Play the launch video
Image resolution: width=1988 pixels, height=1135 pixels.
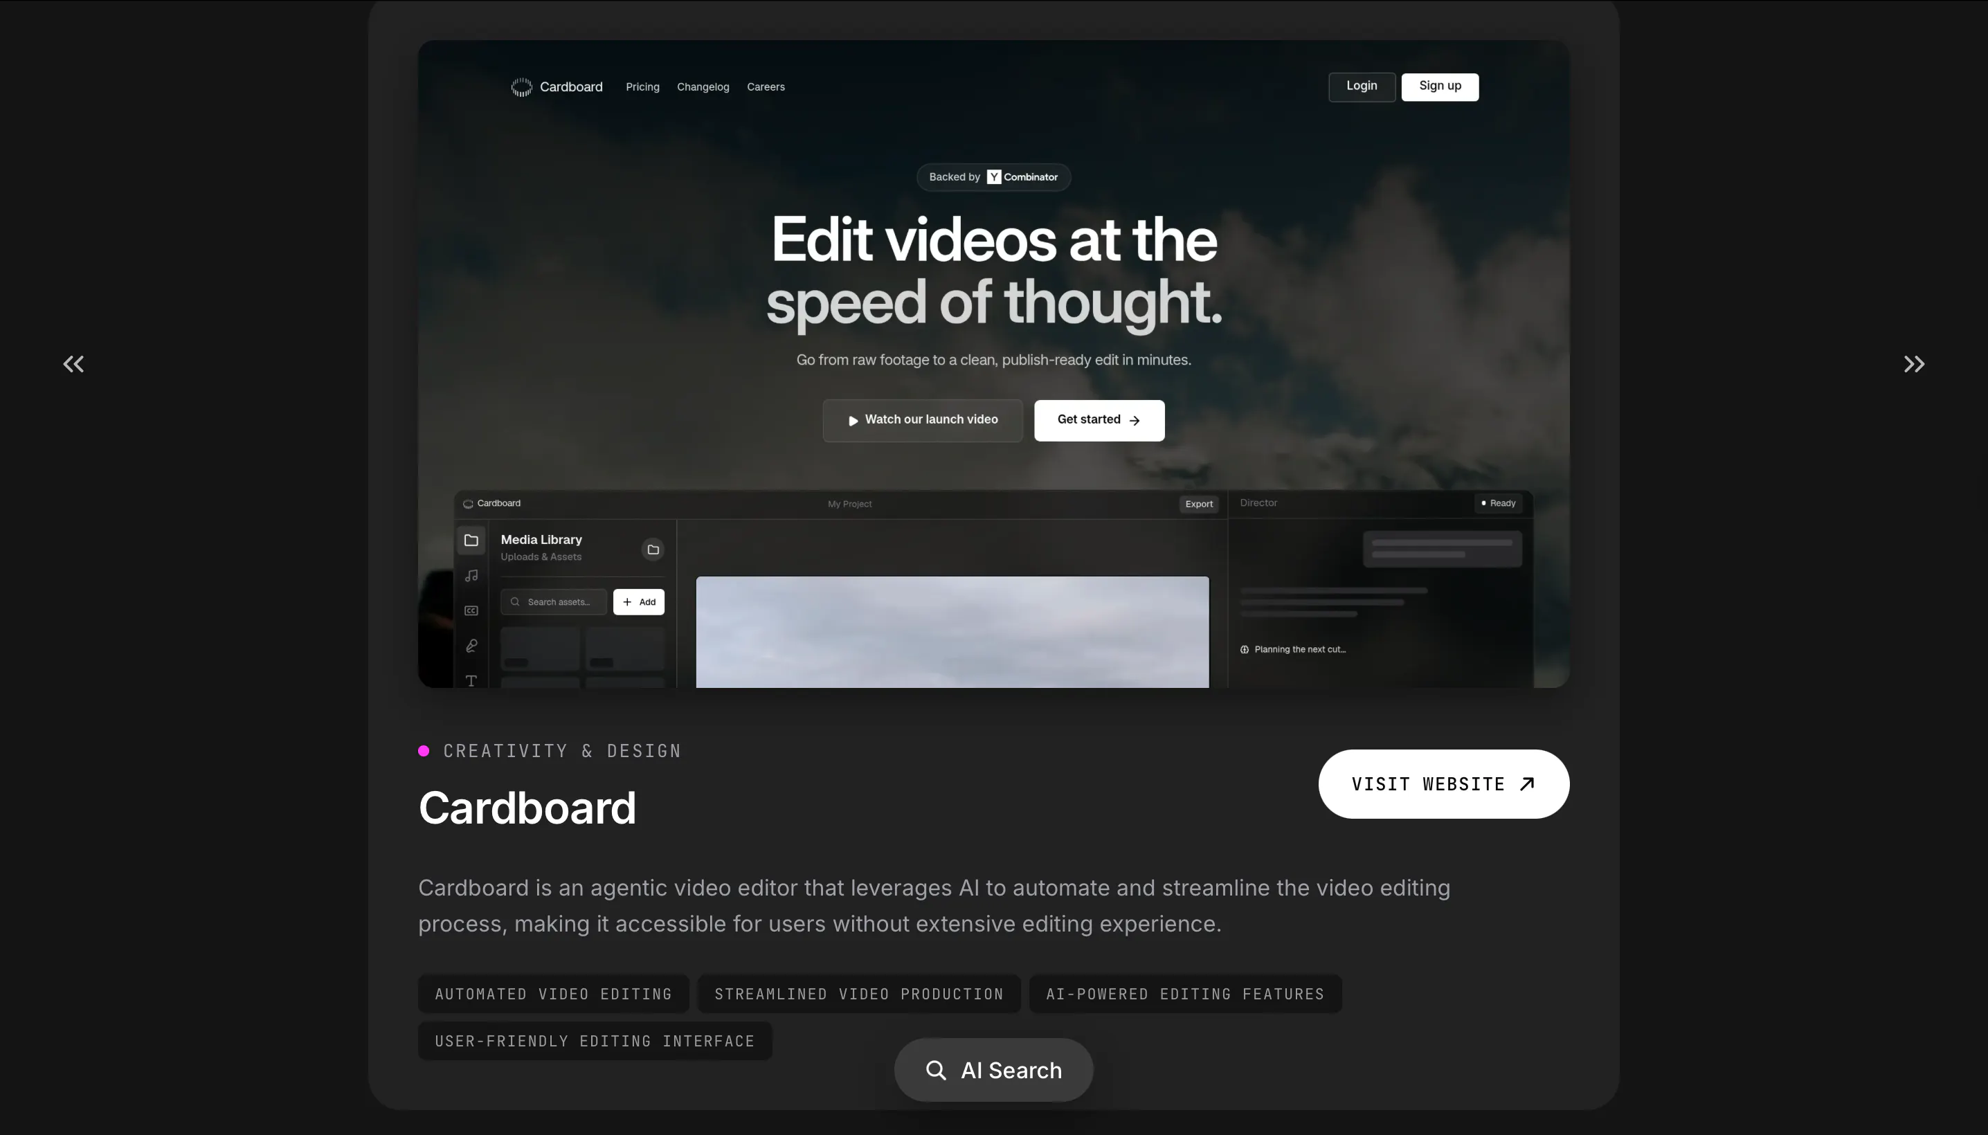click(x=922, y=420)
